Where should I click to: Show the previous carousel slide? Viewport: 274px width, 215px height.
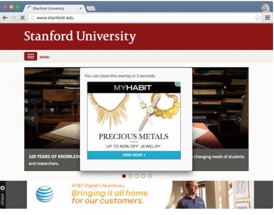tap(33, 120)
